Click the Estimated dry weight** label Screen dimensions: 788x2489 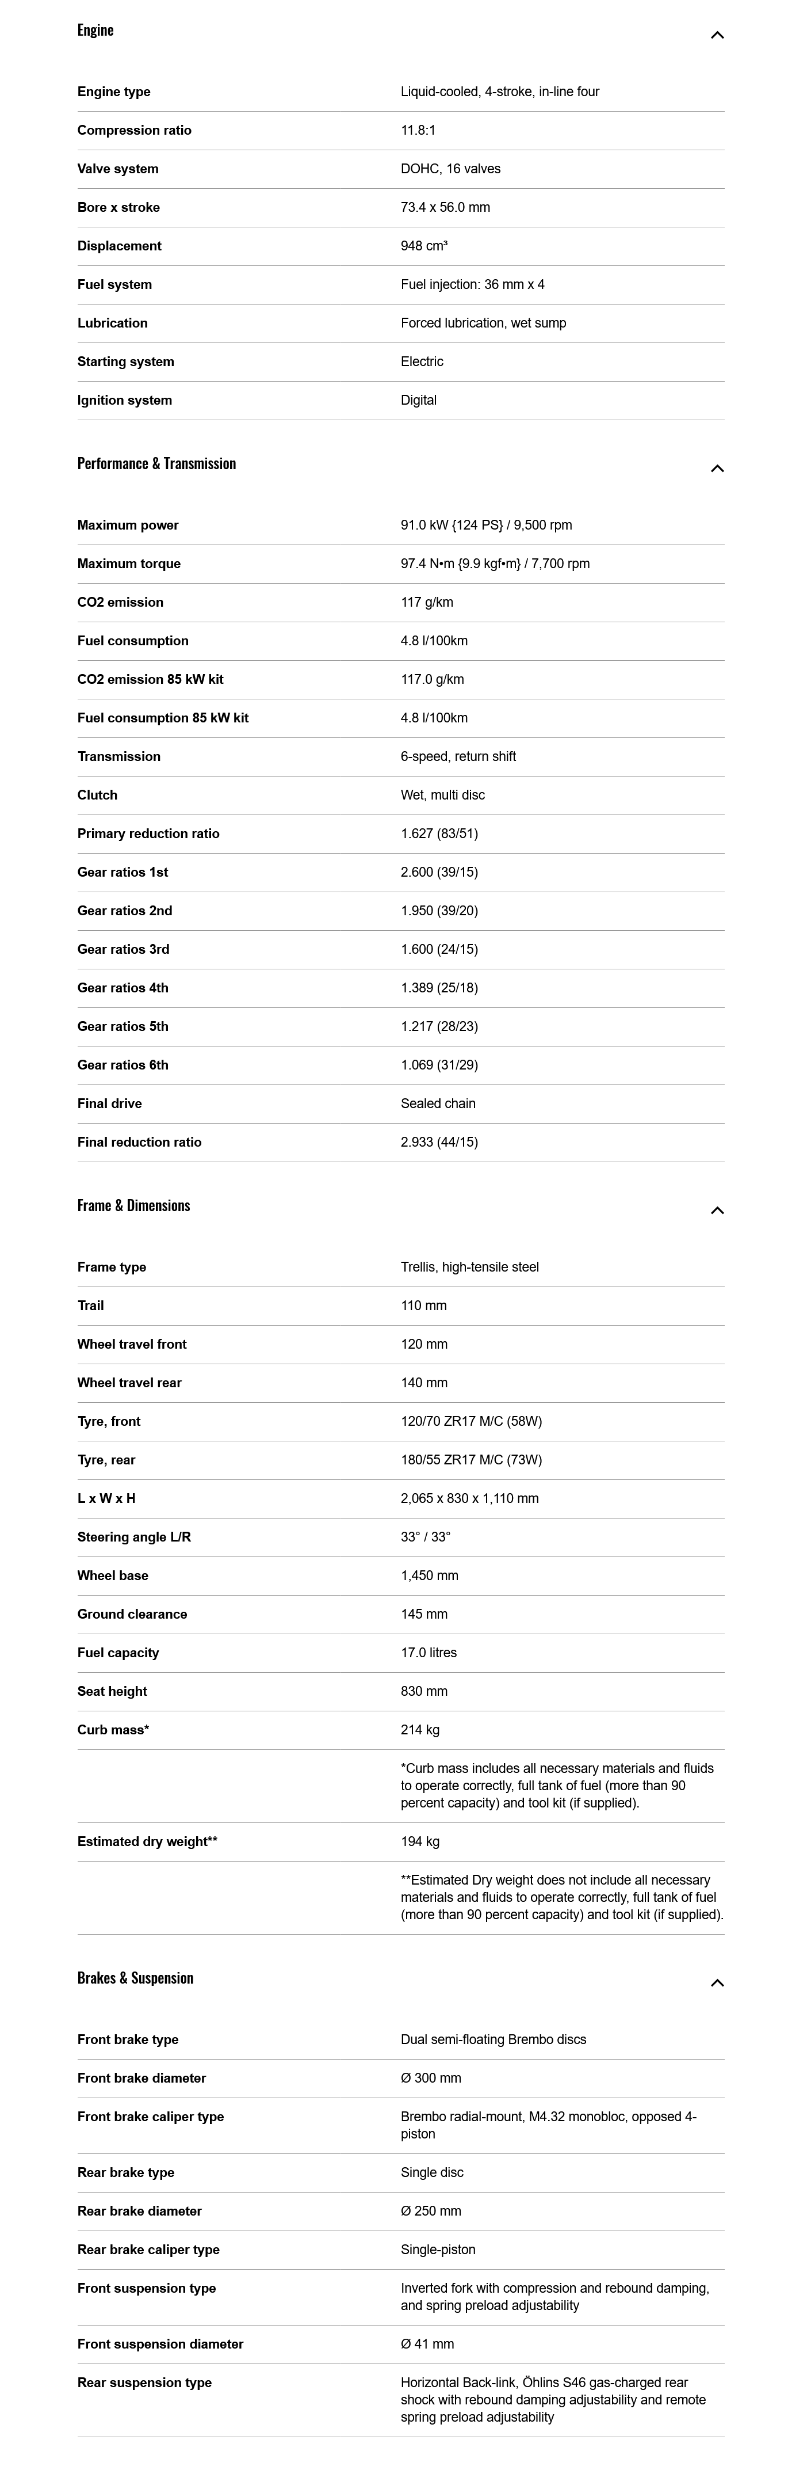pyautogui.click(x=147, y=1841)
